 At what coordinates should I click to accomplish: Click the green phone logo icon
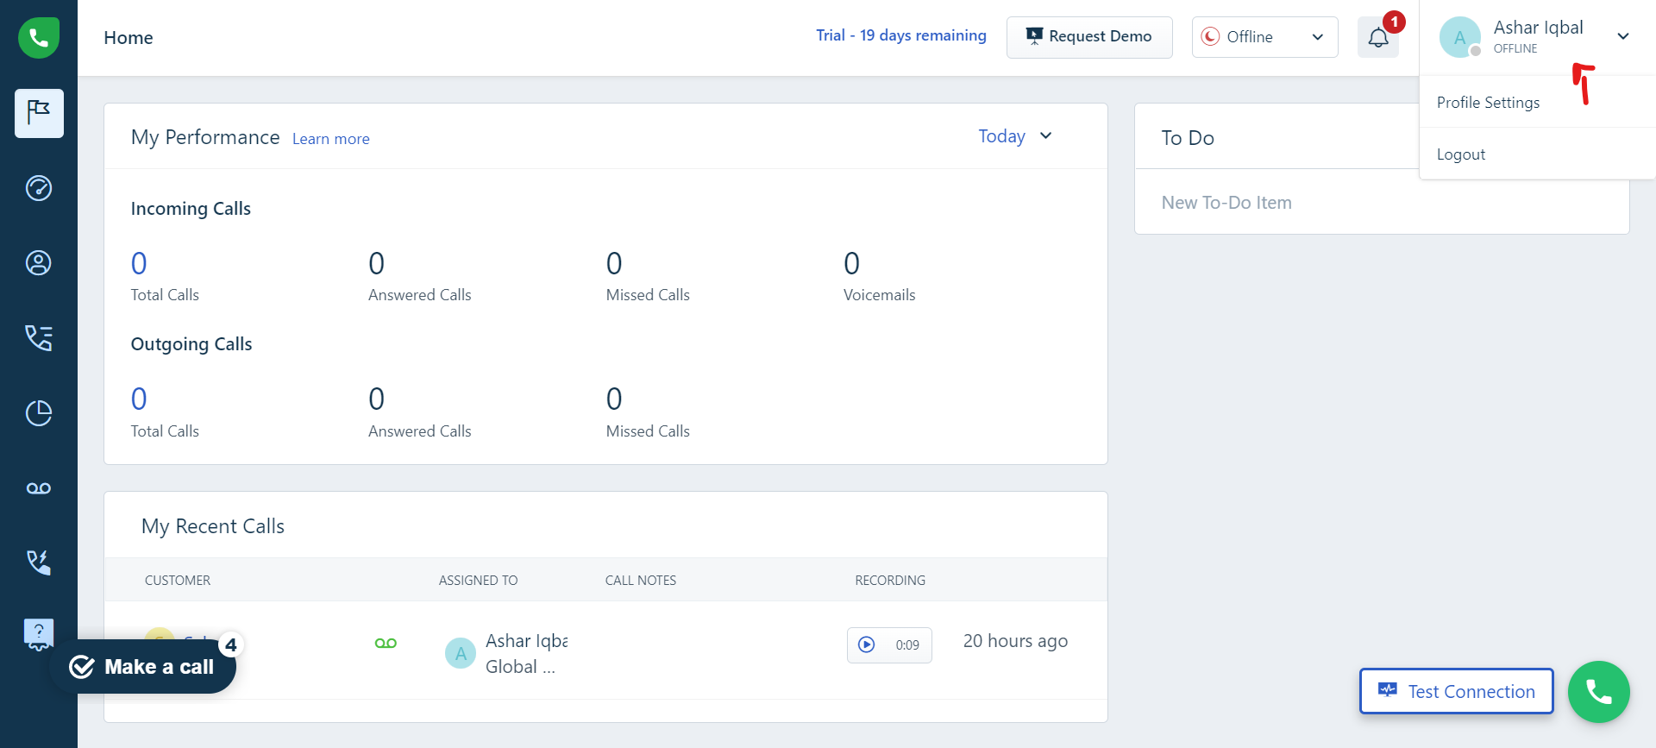(x=39, y=37)
